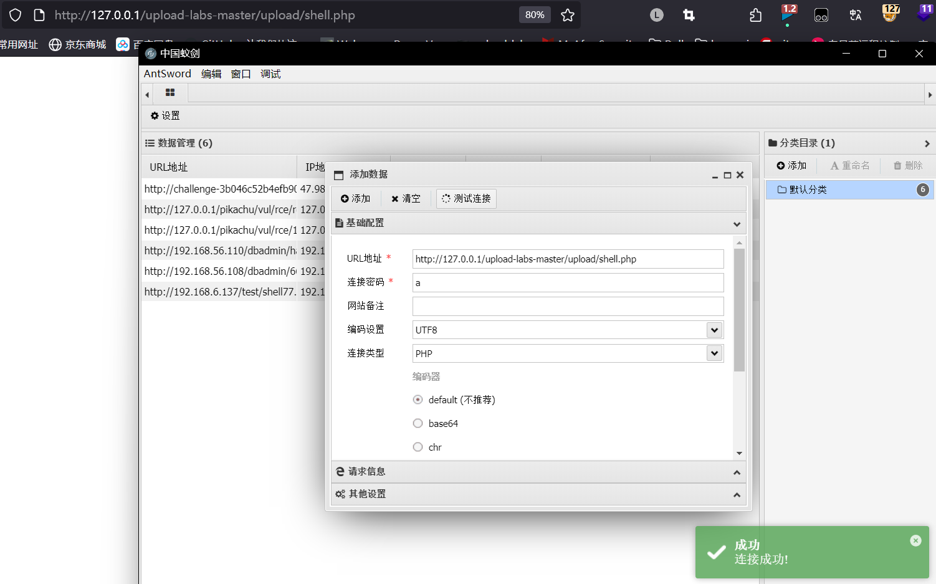Click the left tab scroll arrow

(x=147, y=95)
